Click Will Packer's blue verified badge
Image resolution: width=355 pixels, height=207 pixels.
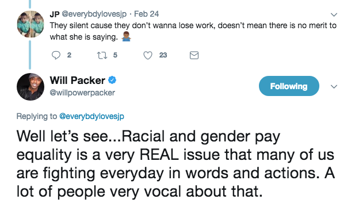point(112,80)
